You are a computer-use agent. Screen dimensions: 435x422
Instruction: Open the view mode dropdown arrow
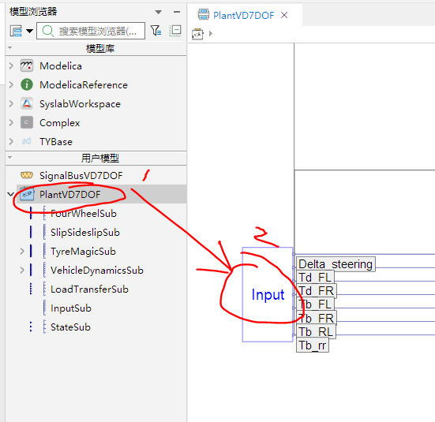(29, 31)
